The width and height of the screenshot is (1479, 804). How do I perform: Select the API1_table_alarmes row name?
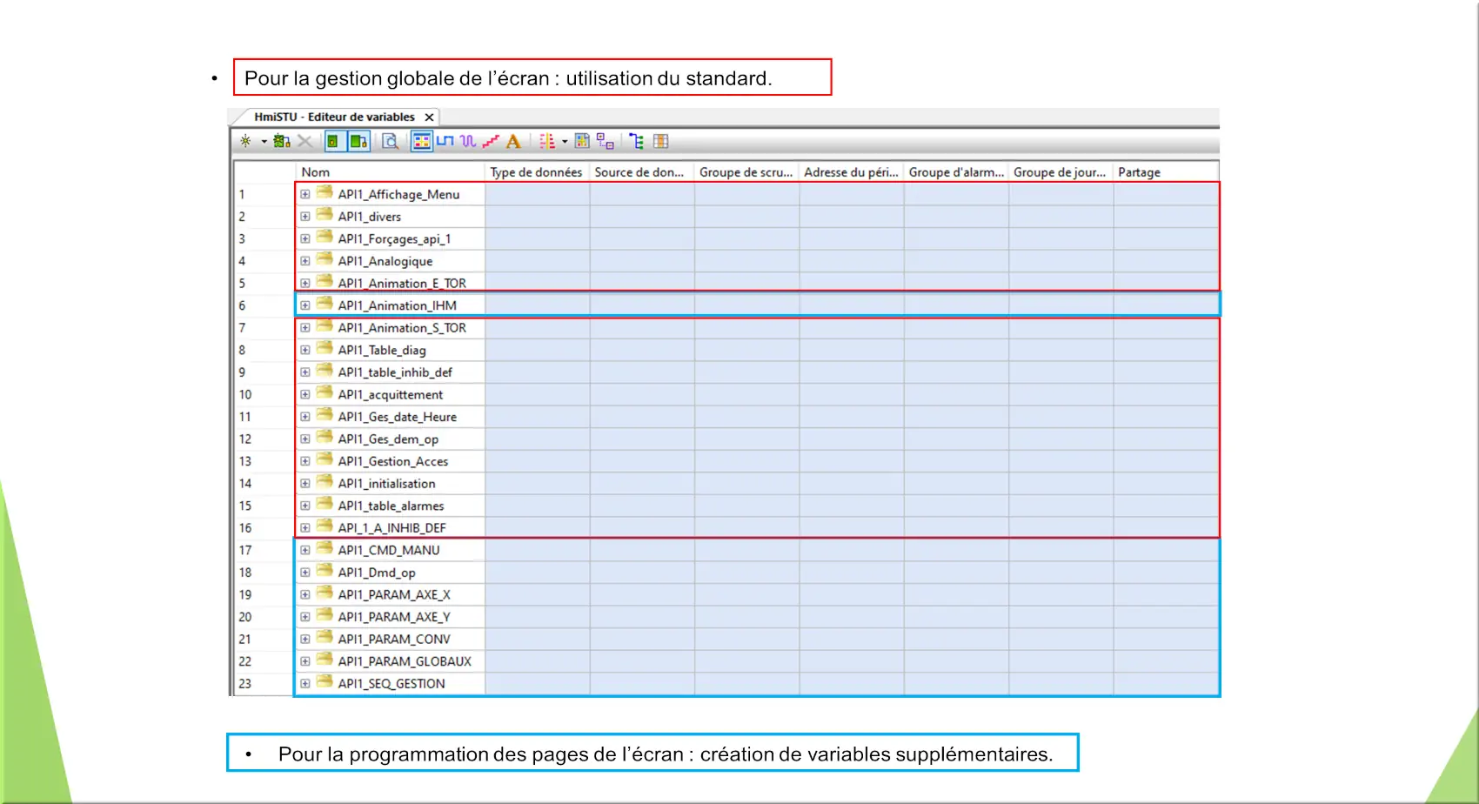pyautogui.click(x=391, y=506)
